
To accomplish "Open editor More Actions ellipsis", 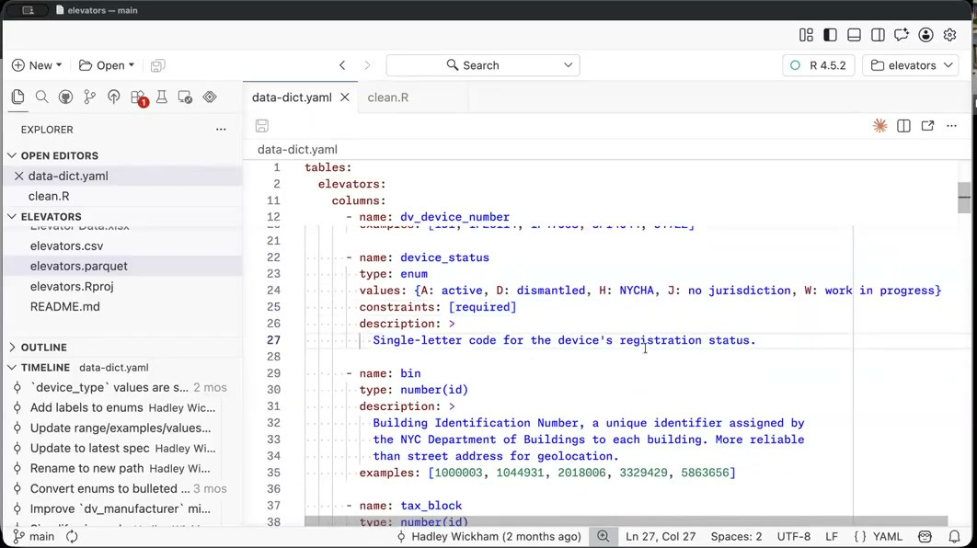I will 951,126.
